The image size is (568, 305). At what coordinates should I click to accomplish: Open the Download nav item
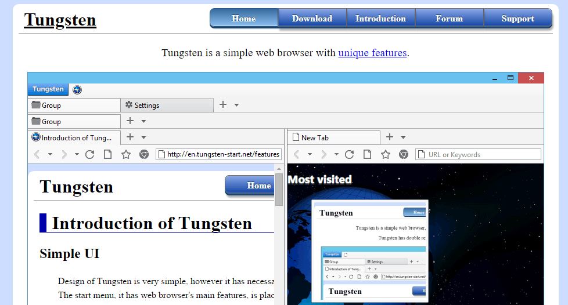312,18
